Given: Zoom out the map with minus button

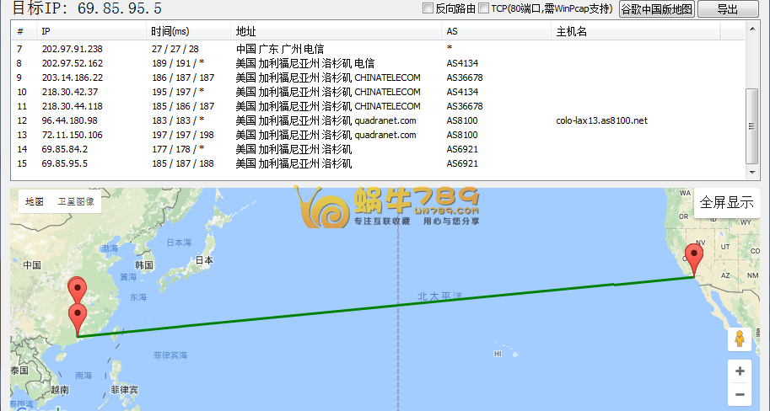Looking at the screenshot, I should tap(740, 394).
